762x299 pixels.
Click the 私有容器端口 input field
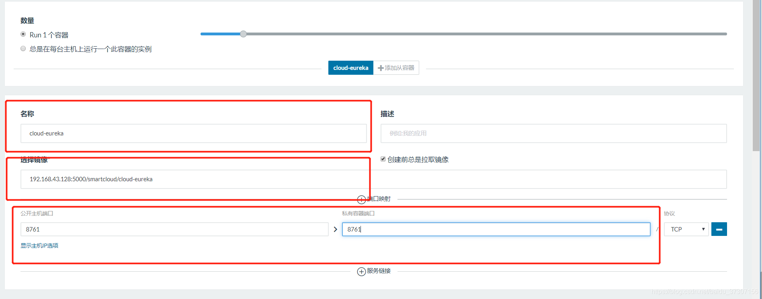(x=496, y=229)
